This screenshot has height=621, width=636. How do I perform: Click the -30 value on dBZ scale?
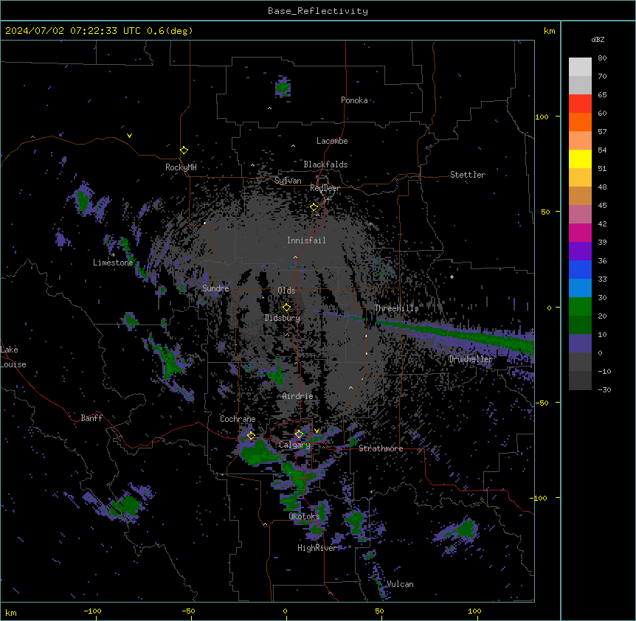(x=604, y=389)
